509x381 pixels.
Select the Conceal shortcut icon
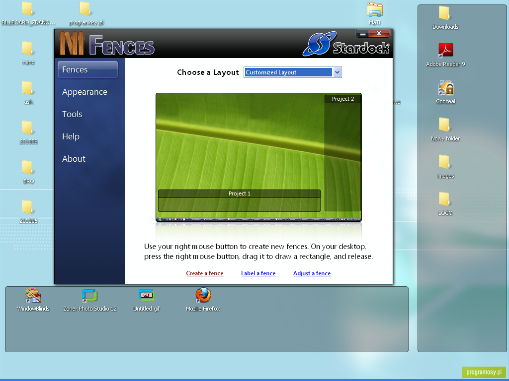click(446, 88)
